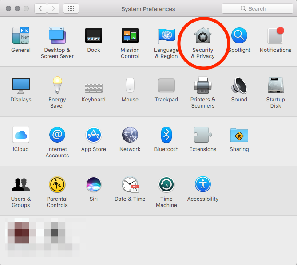Click the back navigation arrow
The image size is (297, 265).
pos(40,8)
